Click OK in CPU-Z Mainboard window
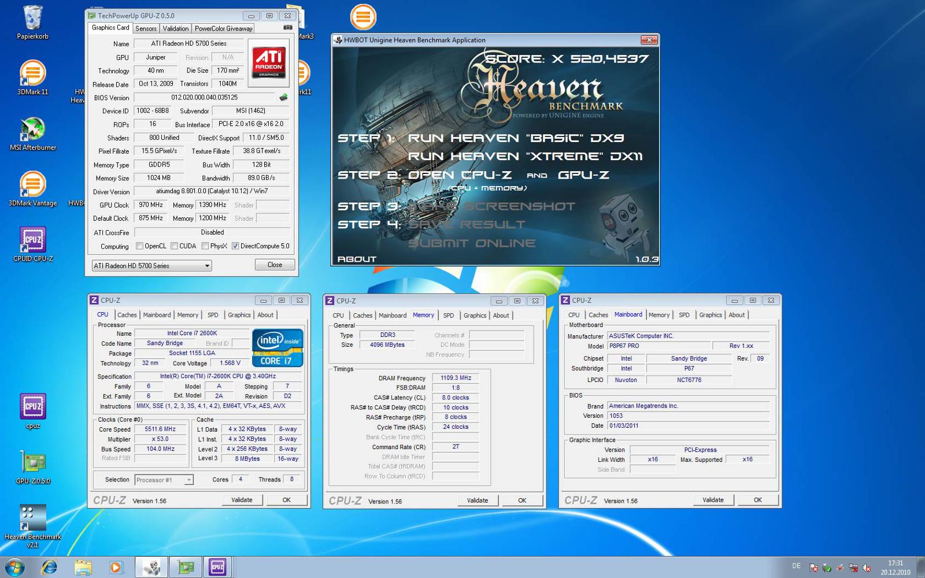This screenshot has height=578, width=925. (x=757, y=500)
